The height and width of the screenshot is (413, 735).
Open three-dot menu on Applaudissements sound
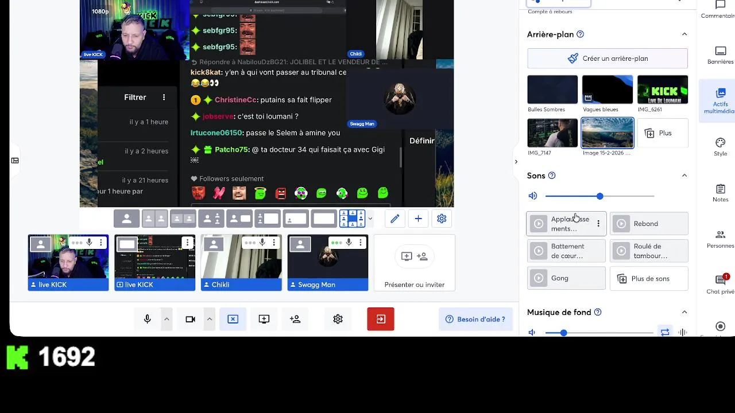coord(598,224)
